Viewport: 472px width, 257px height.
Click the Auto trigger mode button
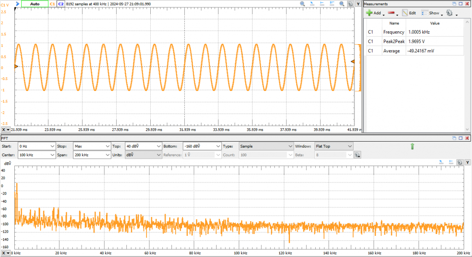click(x=35, y=4)
